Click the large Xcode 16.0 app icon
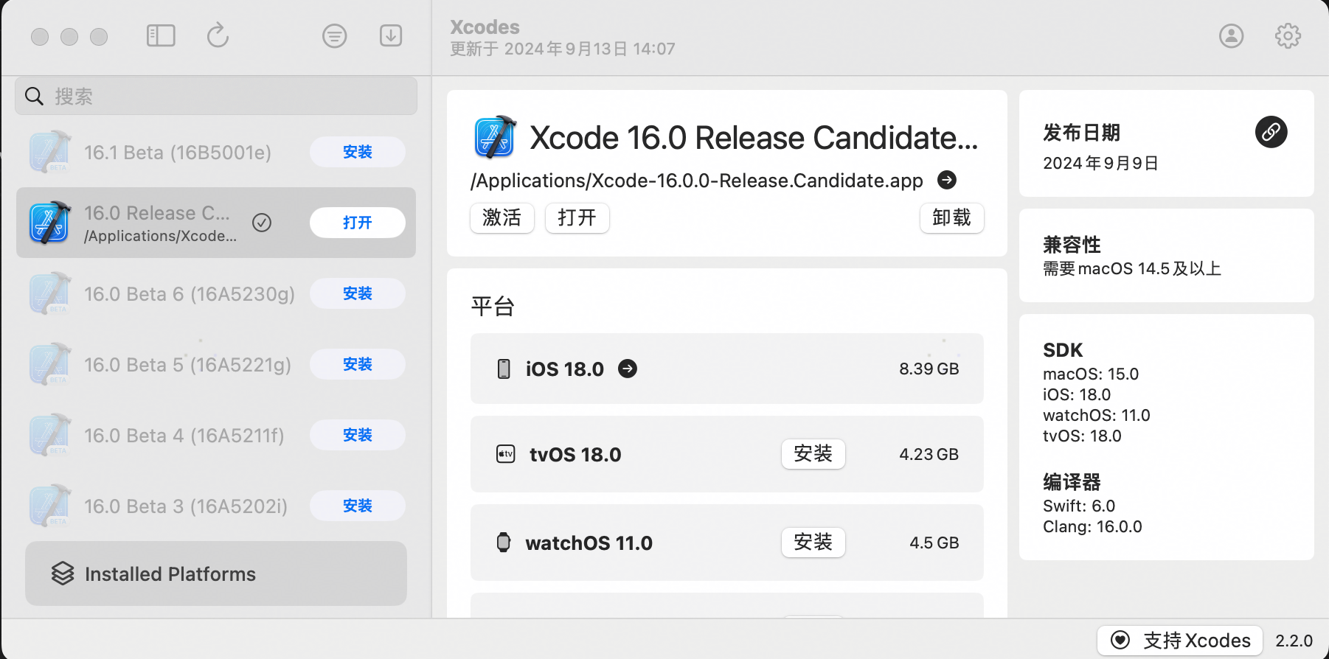This screenshot has height=659, width=1329. [x=495, y=137]
